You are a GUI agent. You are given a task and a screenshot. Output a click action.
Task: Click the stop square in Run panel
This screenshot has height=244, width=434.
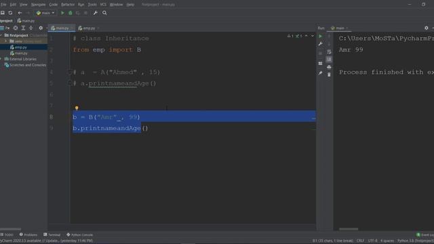click(321, 54)
